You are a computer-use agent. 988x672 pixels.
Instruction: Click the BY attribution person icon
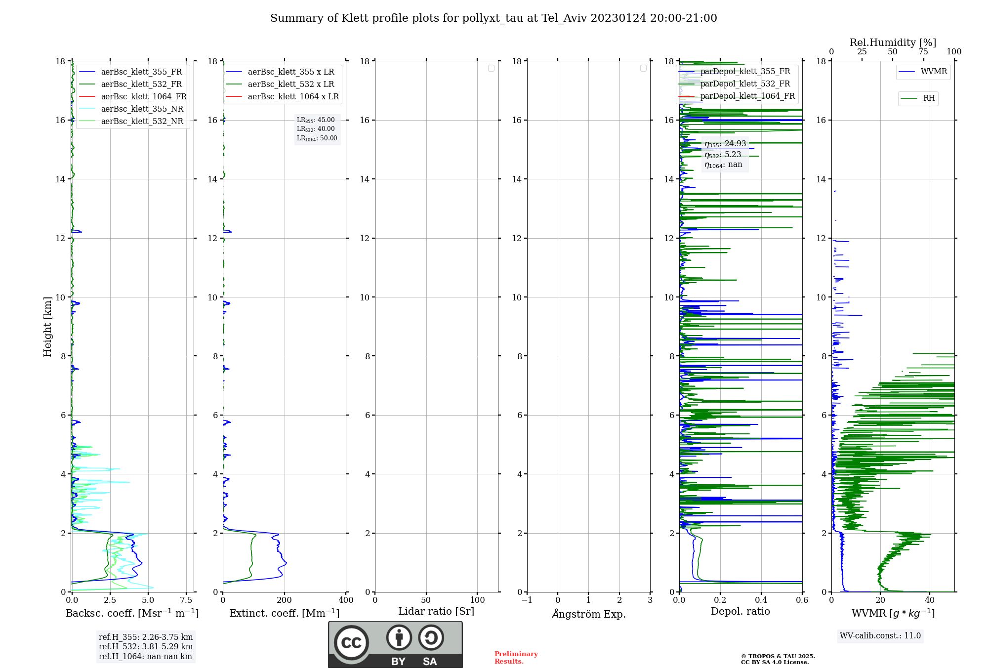click(399, 637)
